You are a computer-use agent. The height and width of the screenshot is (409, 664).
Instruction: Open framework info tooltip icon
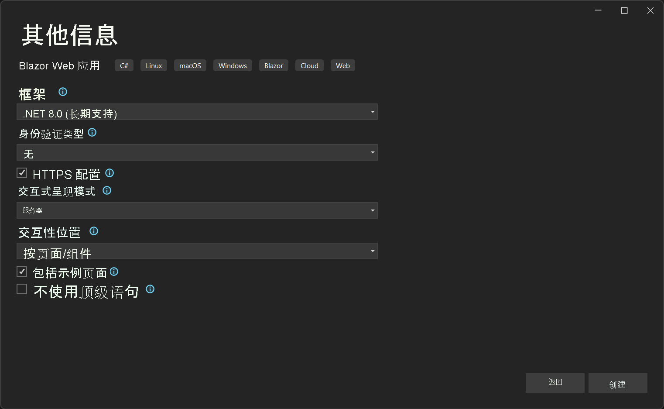(62, 92)
